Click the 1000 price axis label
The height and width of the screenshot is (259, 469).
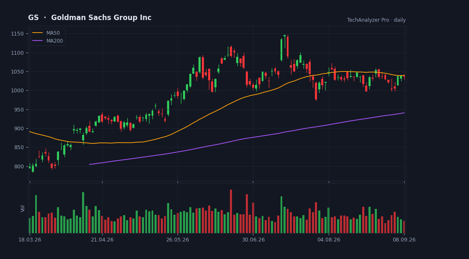tap(18, 90)
